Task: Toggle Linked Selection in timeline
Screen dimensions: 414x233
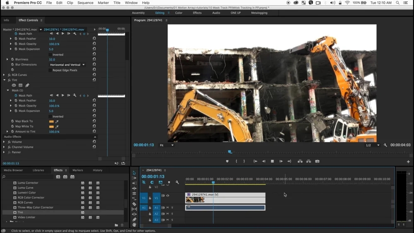Action: point(160,182)
